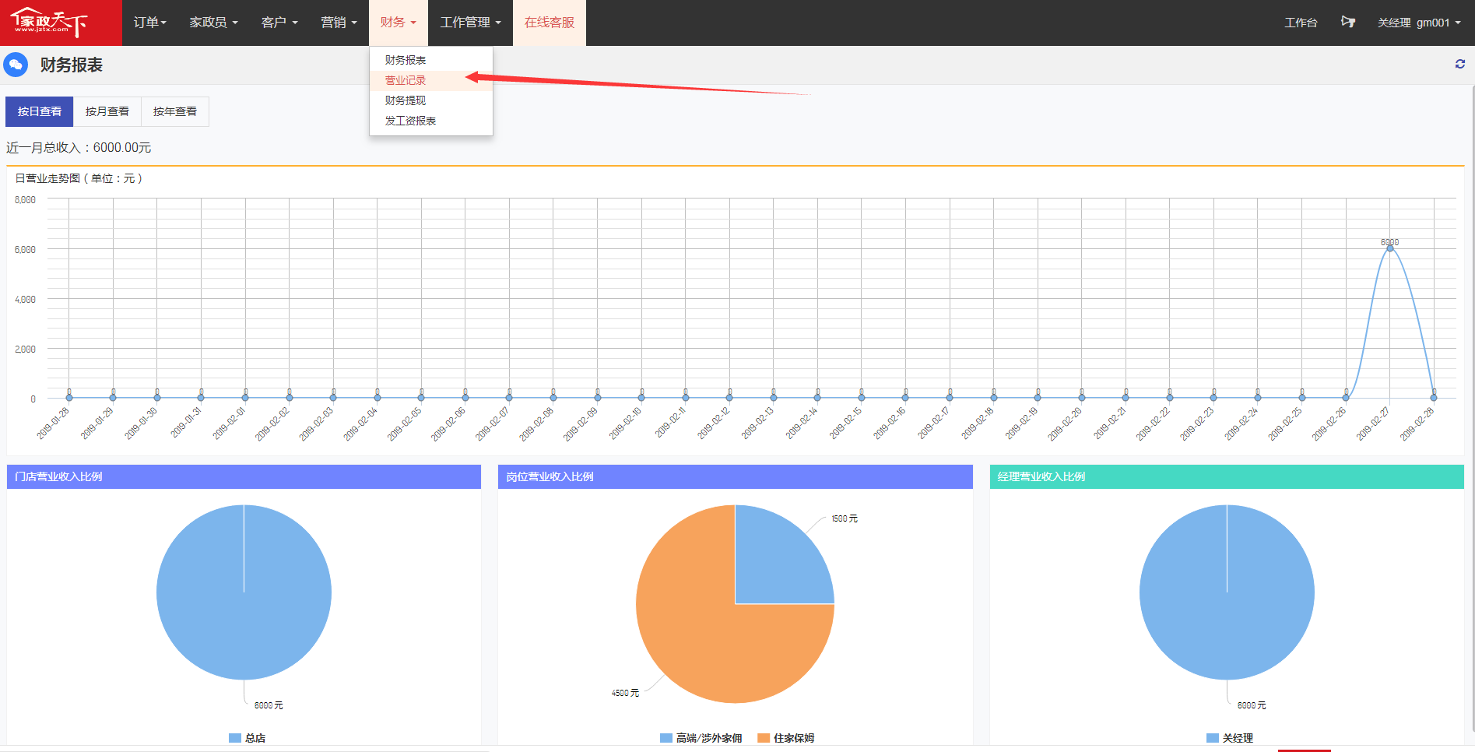Click the blue chat icon beside 财务报表
The image size is (1475, 752).
coord(16,65)
